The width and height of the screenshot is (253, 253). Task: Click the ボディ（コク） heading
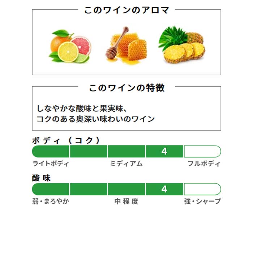(65, 140)
